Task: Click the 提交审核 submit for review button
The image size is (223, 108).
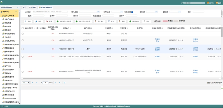Action: tap(99, 21)
